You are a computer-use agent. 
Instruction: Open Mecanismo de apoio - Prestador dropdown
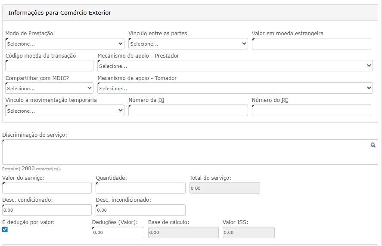235,66
